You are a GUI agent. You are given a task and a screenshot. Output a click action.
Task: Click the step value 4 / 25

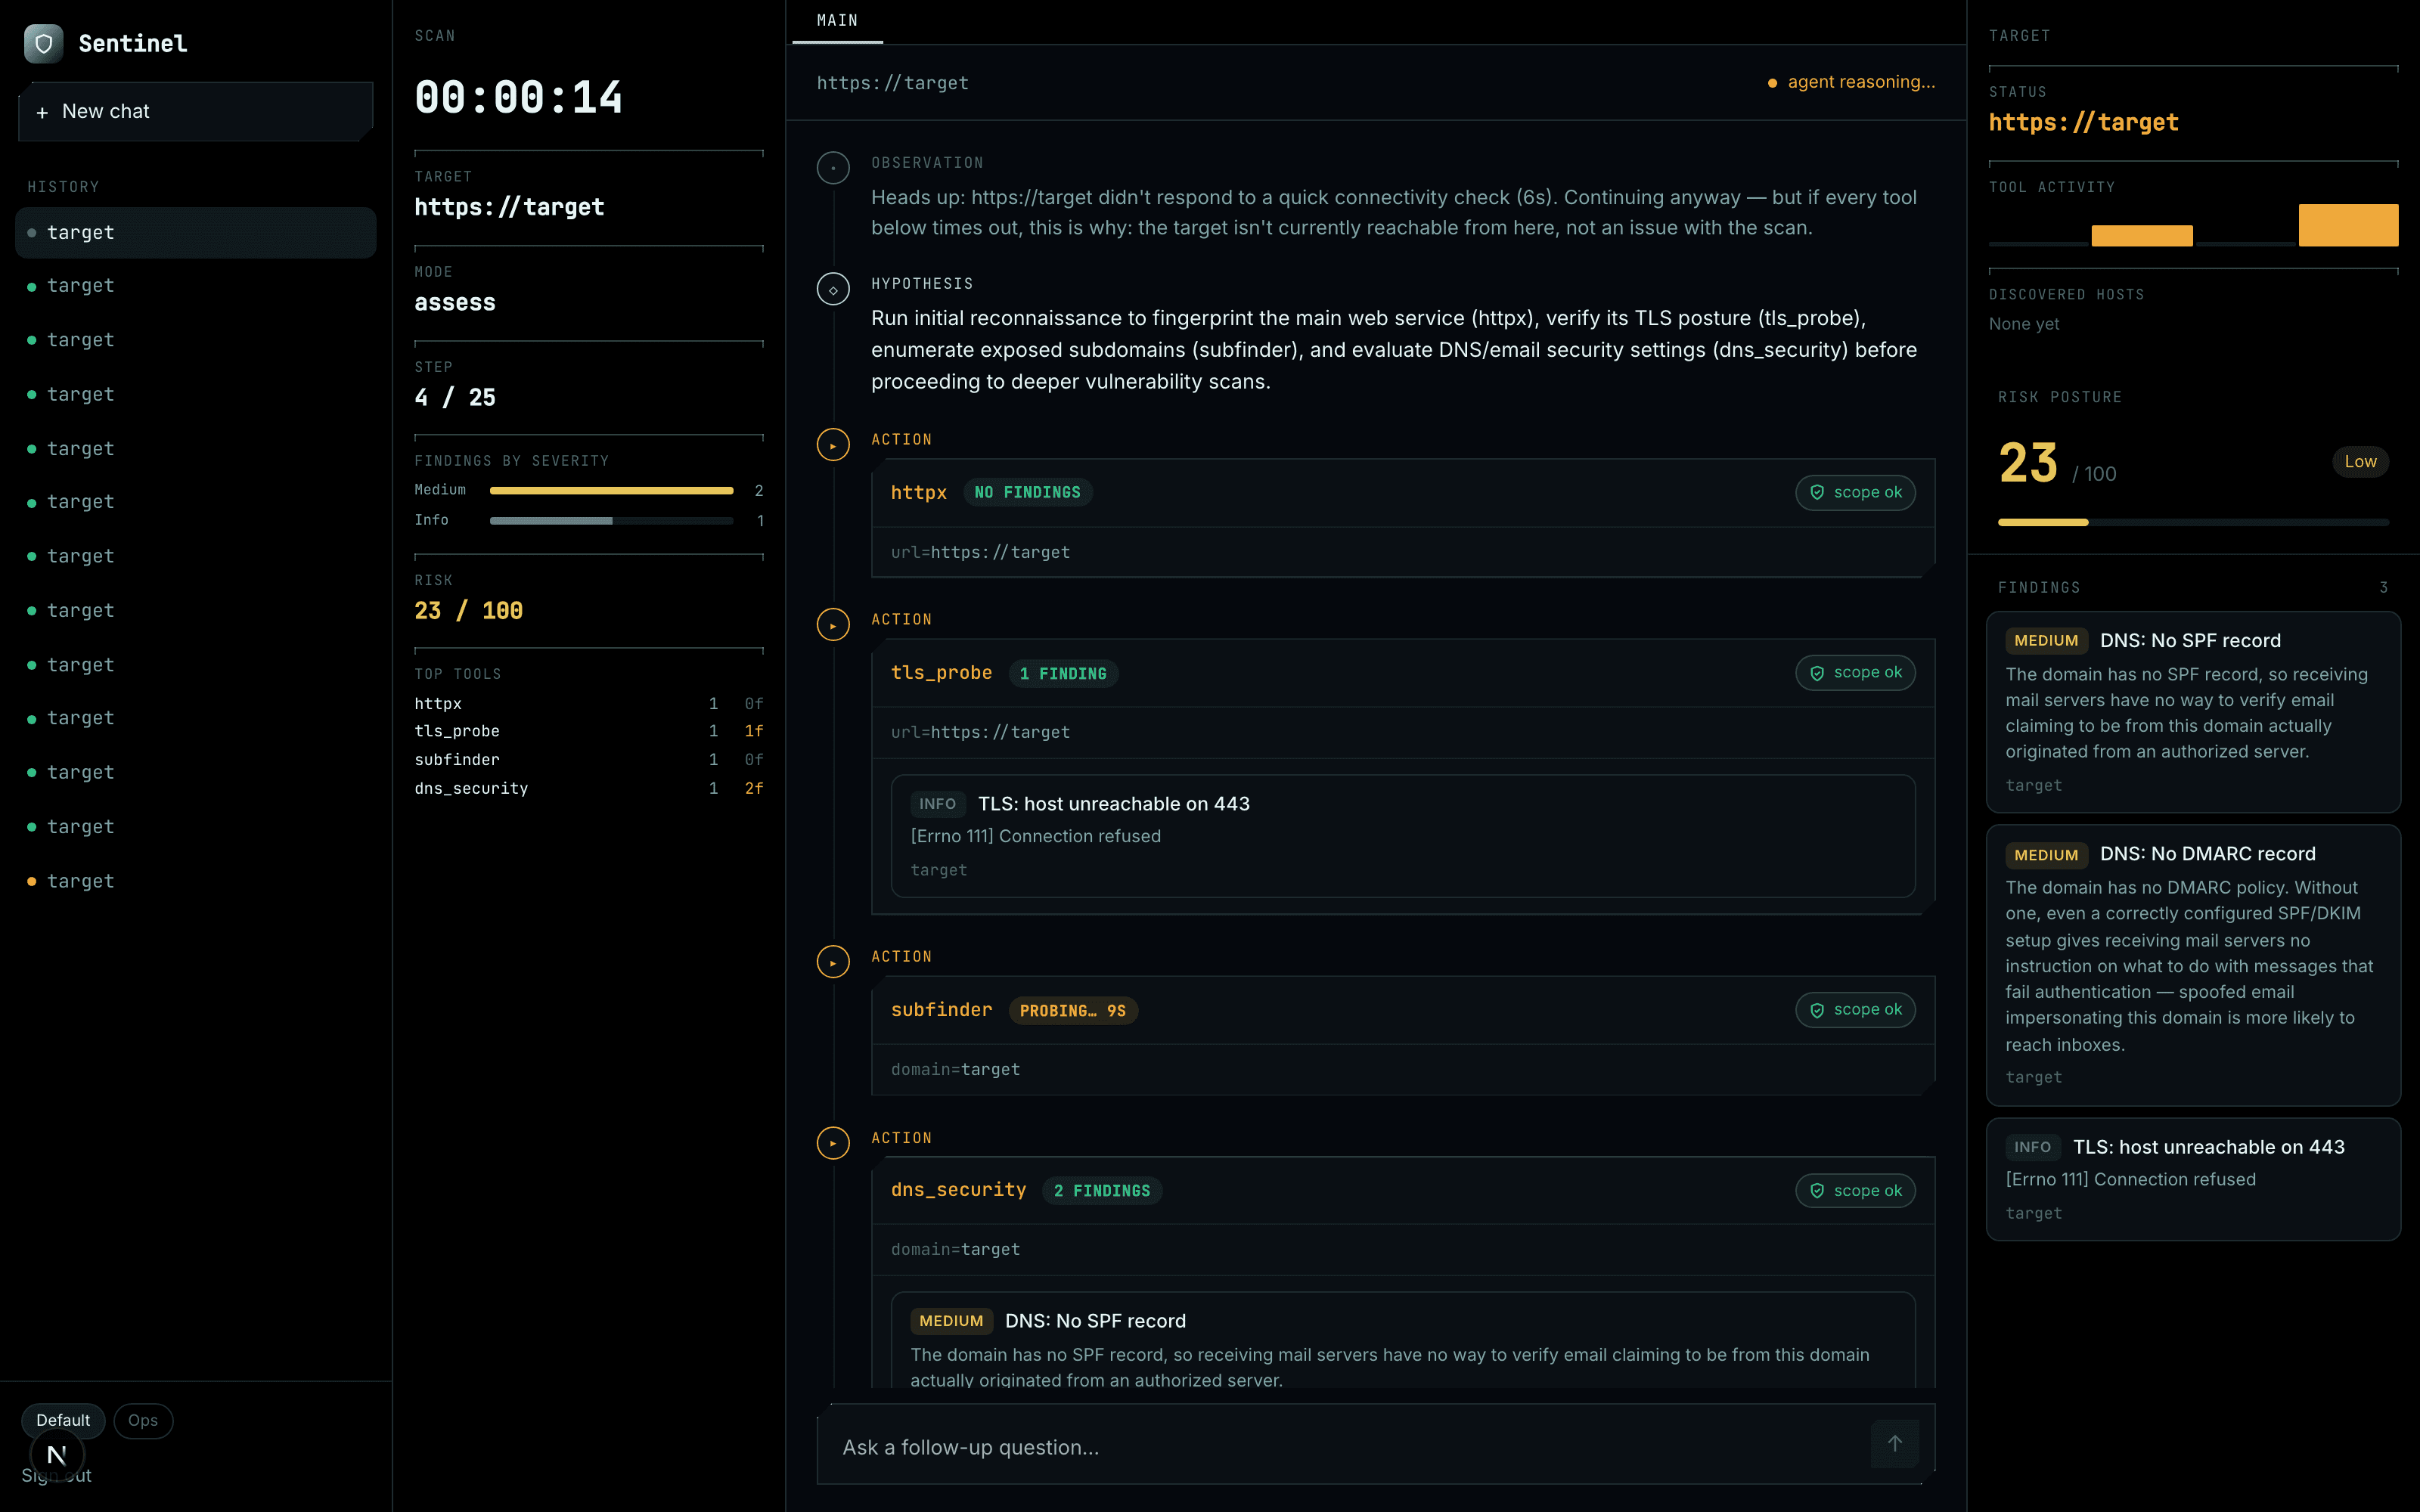tap(455, 397)
